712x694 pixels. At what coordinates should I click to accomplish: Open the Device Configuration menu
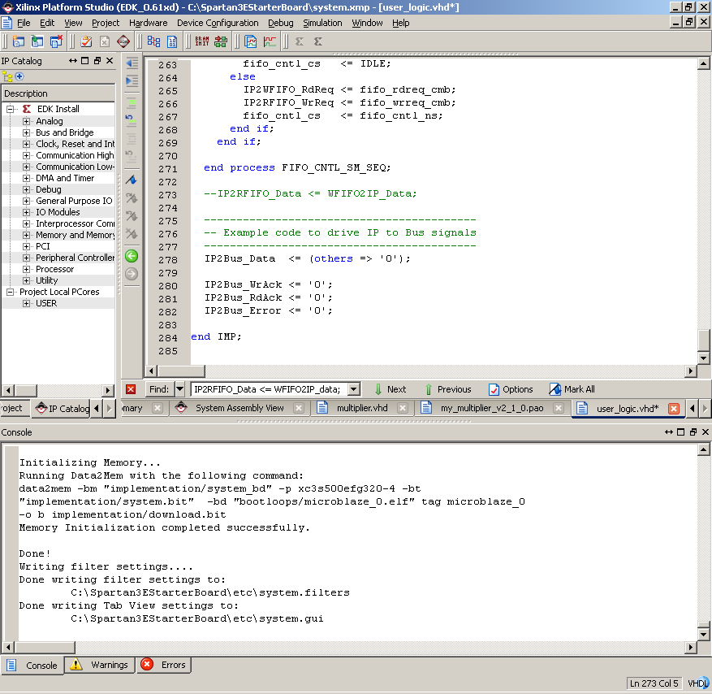pyautogui.click(x=218, y=23)
